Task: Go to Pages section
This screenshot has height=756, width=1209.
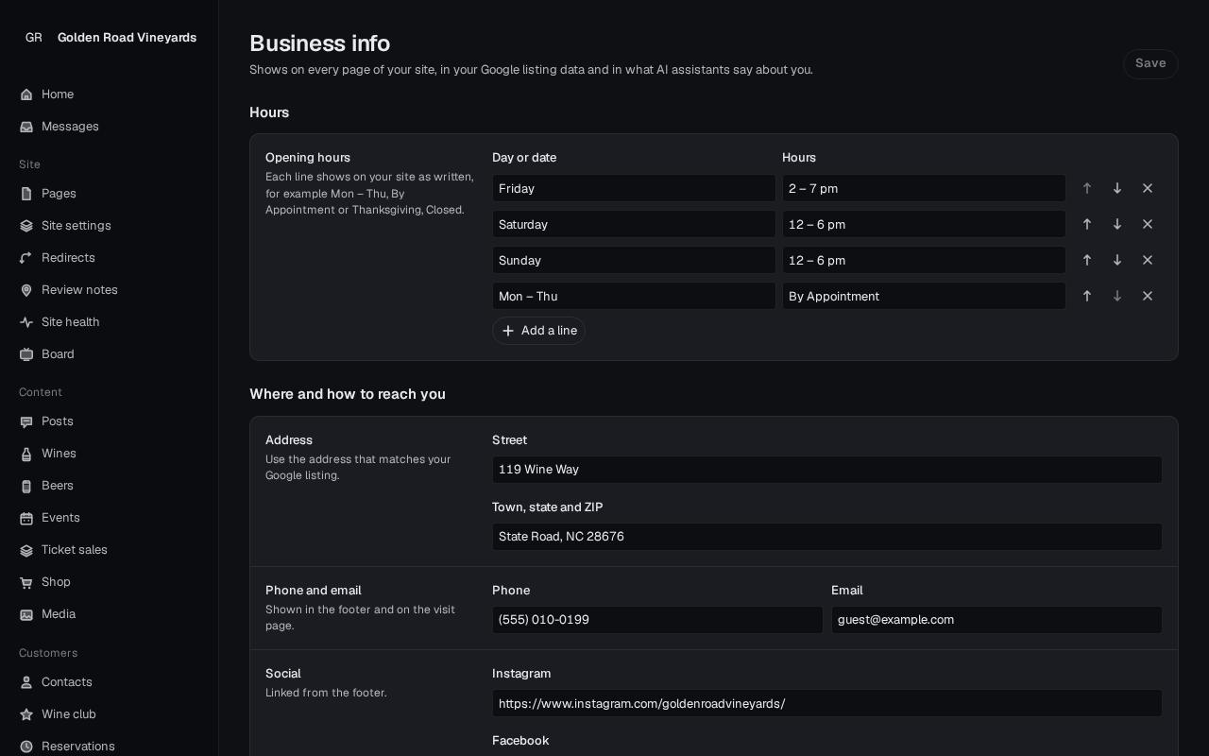Action: tap(110, 194)
